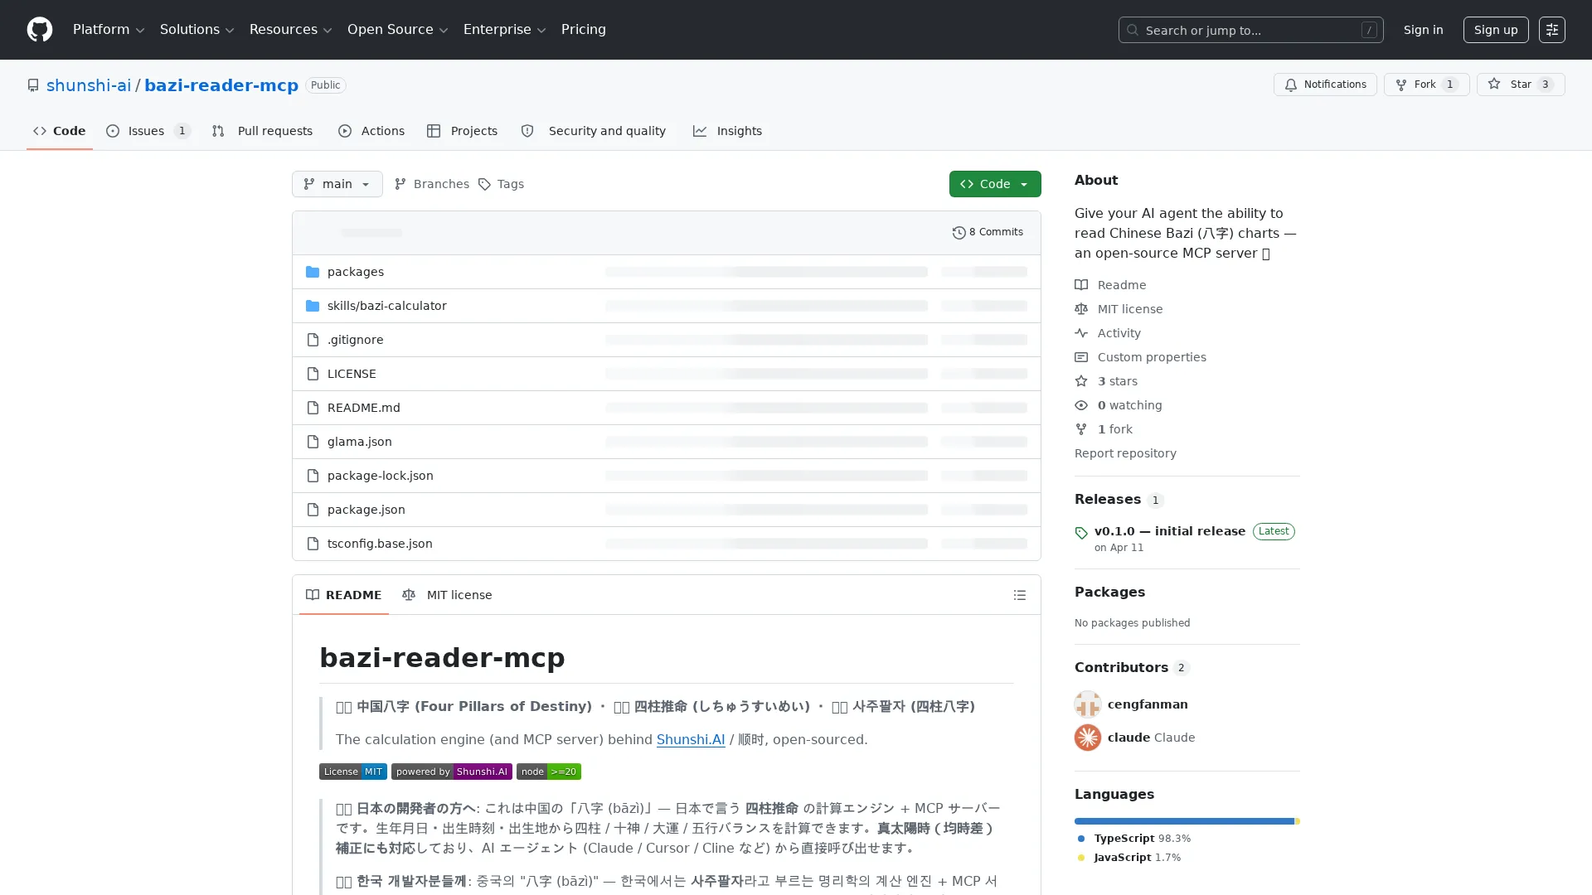Click the glama.json file icon
The width and height of the screenshot is (1592, 895).
pos(313,442)
